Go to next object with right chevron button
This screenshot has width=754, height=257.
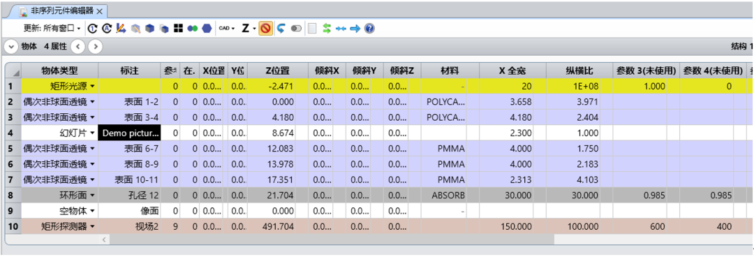[x=96, y=46]
